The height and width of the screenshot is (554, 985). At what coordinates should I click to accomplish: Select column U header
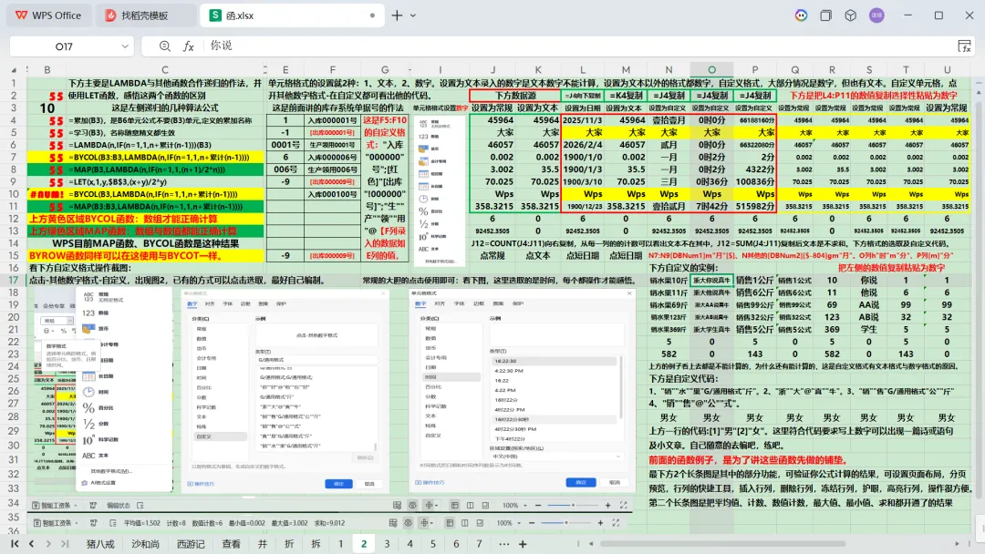tap(948, 69)
